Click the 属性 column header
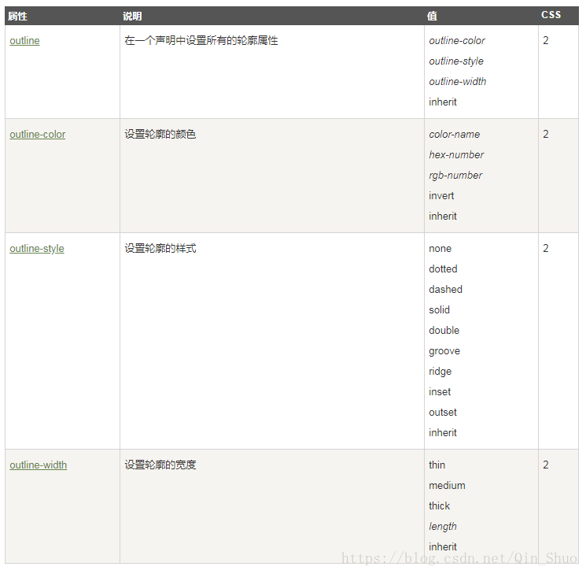This screenshot has width=586, height=574. click(x=17, y=16)
